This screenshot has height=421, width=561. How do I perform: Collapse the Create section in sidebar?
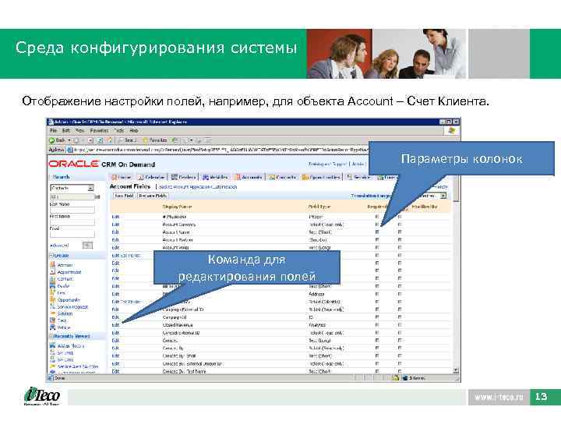tap(51, 256)
